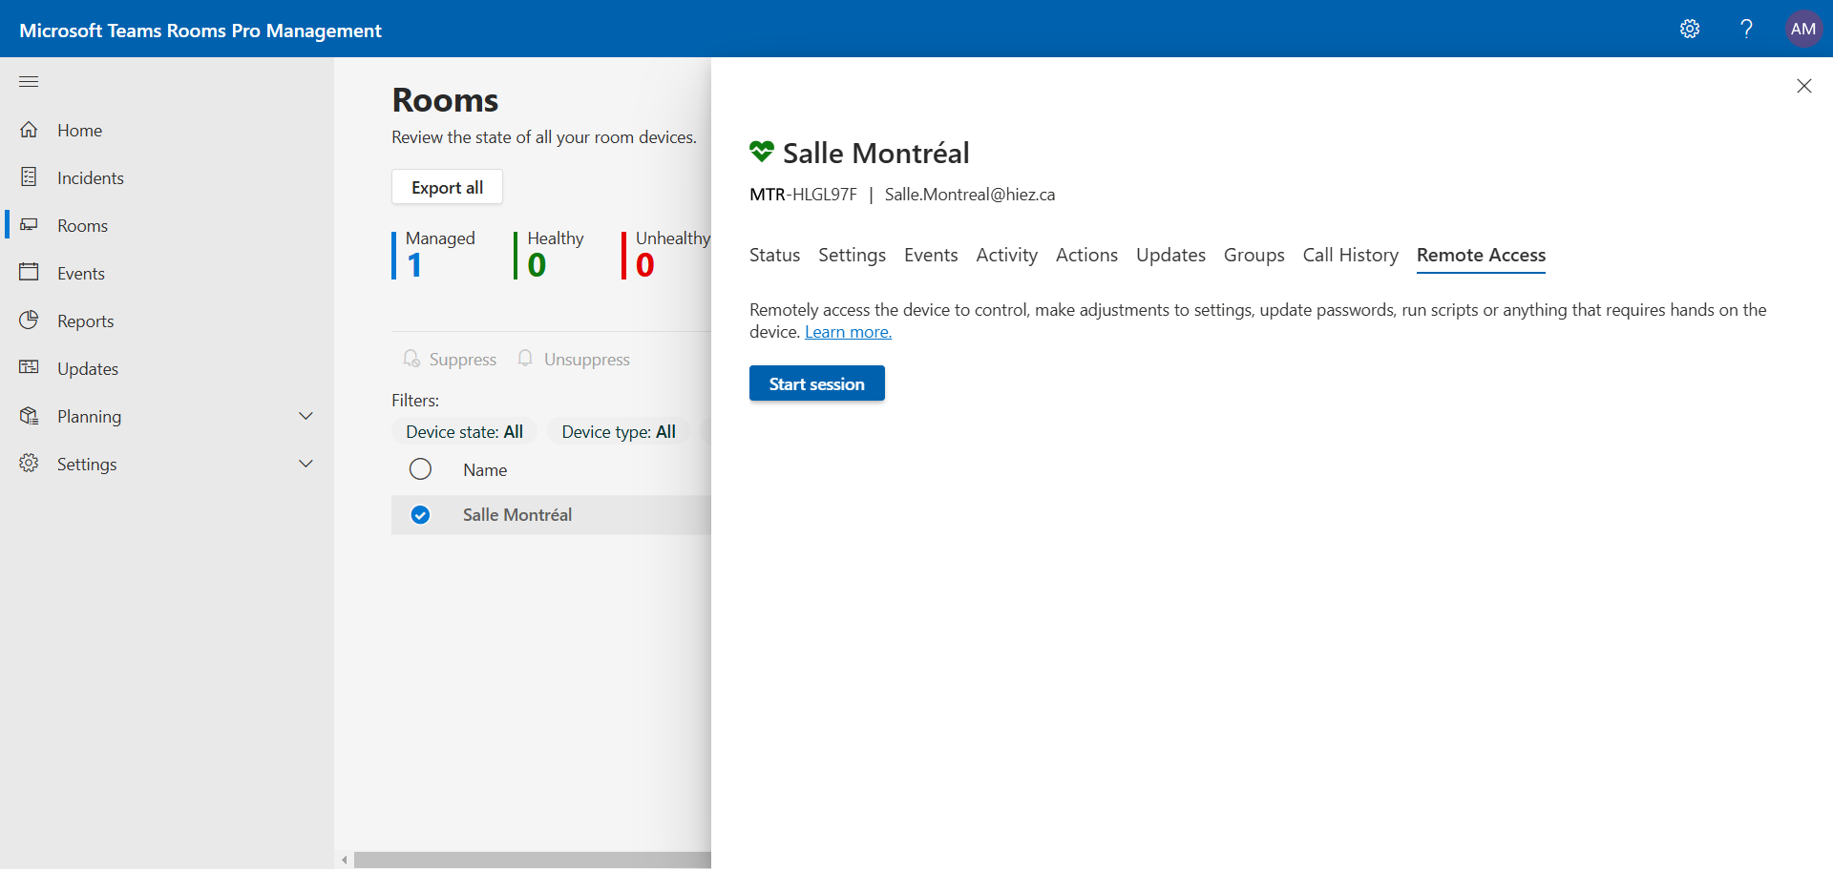Click the Incidents sidebar icon

click(x=30, y=177)
